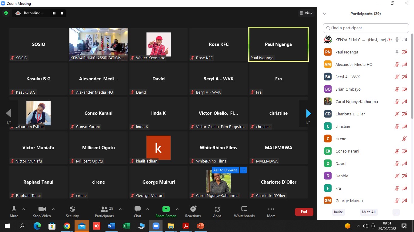Click the green encryption shield icon
Image resolution: width=414 pixels, height=232 pixels.
pos(6,13)
